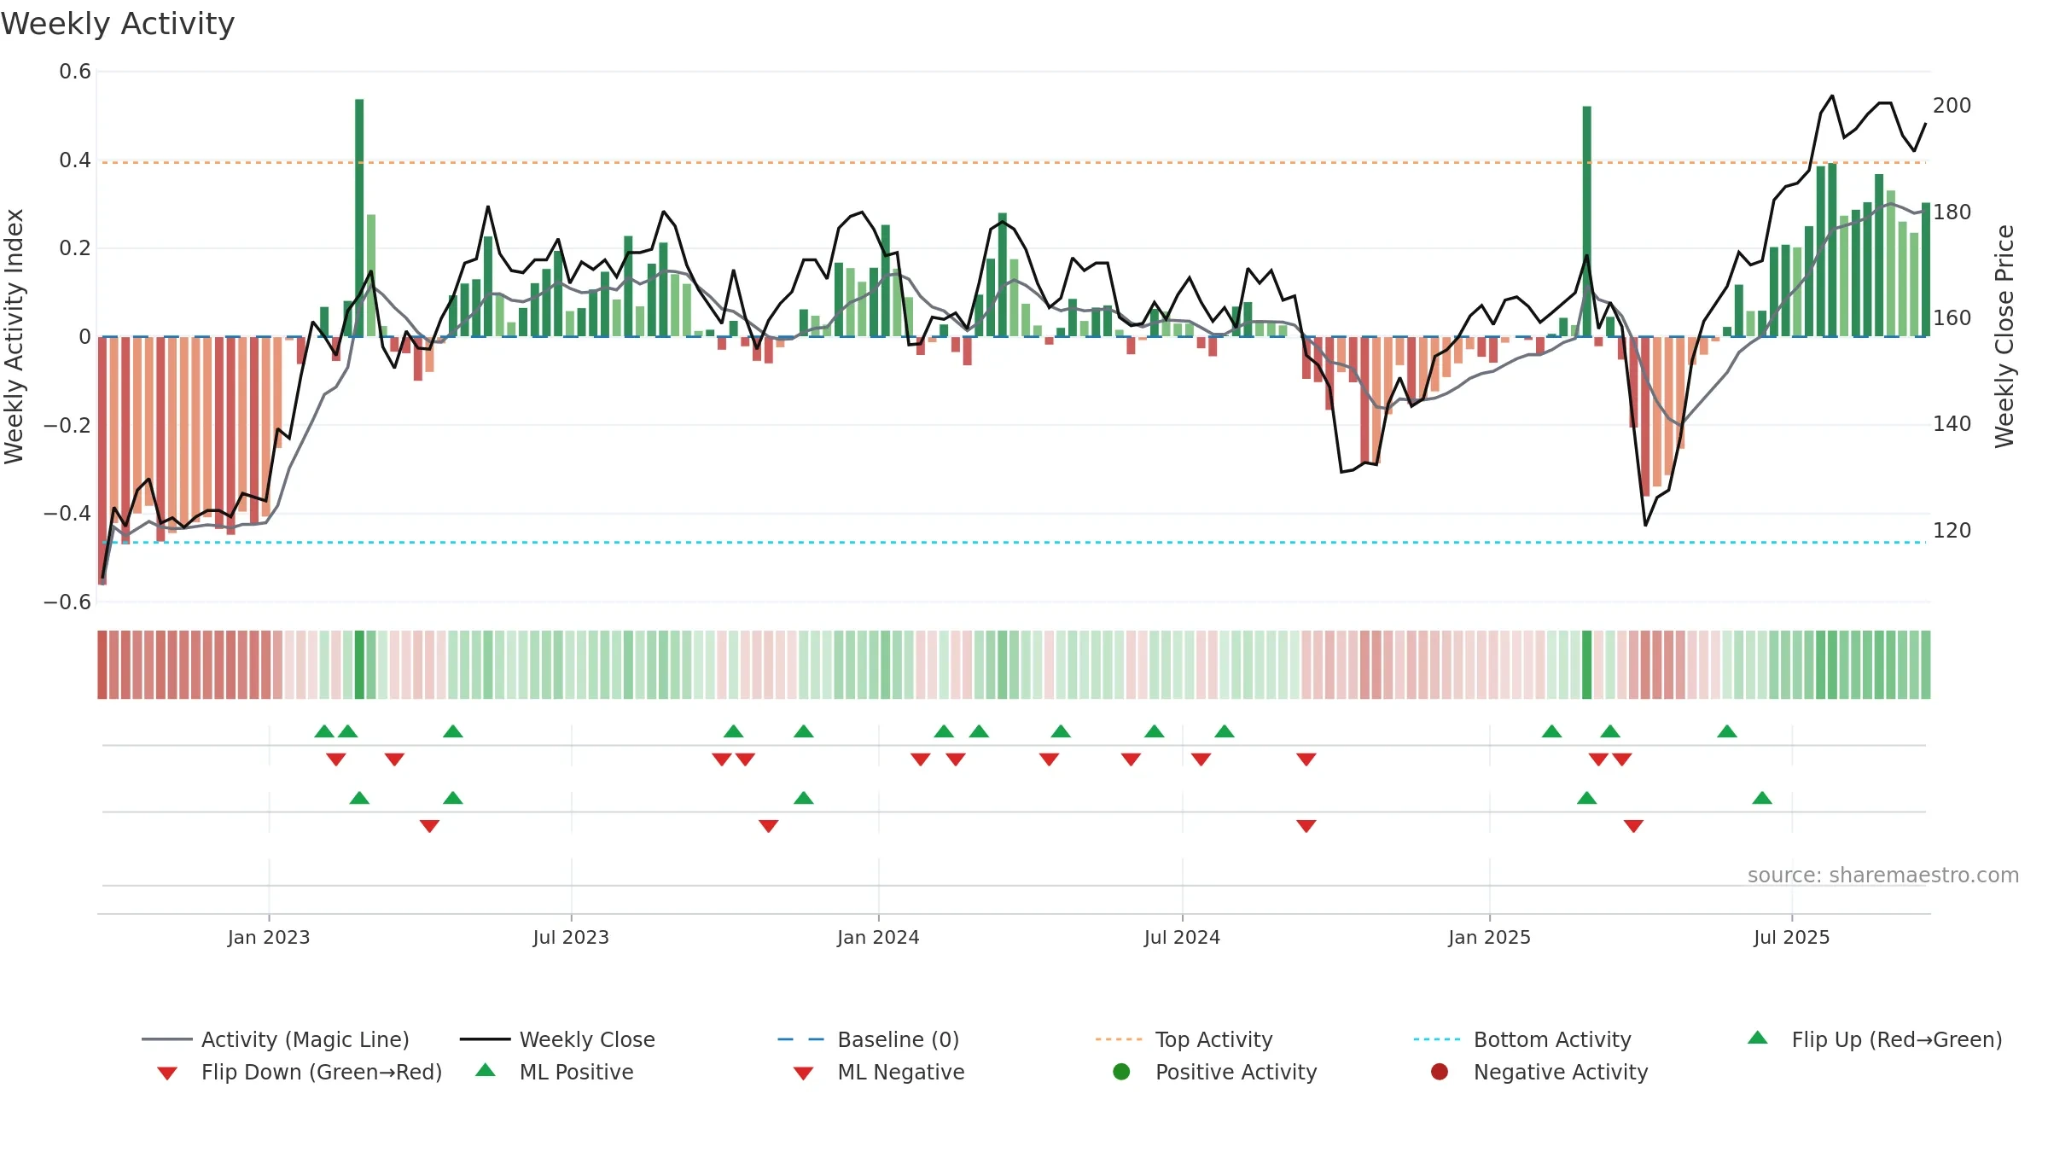Viewport: 2048px width, 1152px height.
Task: Click the 0.4 left-axis tick label
Action: (x=75, y=160)
